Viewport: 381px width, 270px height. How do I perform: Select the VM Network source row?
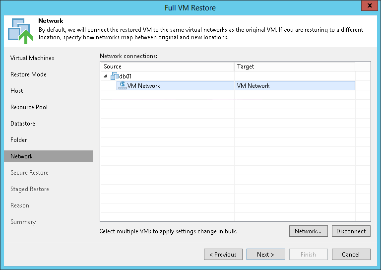tap(144, 86)
